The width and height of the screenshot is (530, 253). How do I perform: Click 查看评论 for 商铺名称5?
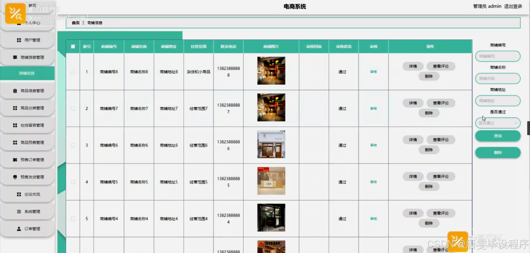click(x=441, y=176)
